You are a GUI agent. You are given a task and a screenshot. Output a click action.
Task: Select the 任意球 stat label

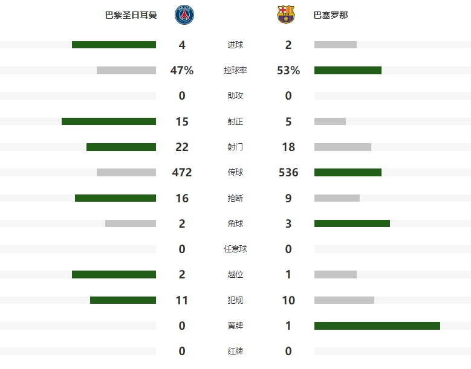pos(235,249)
